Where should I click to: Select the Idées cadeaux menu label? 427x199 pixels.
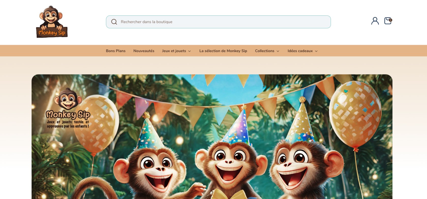coord(300,51)
